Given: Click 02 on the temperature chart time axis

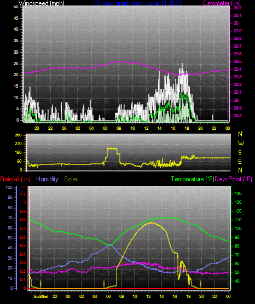Looking at the screenshot, I should 82,296.
